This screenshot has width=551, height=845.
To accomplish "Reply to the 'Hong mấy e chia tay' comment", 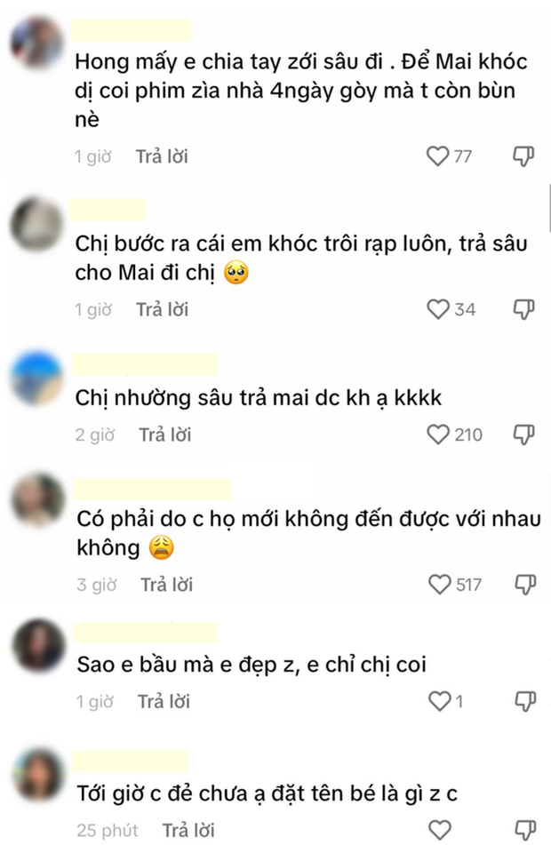I will (x=162, y=156).
